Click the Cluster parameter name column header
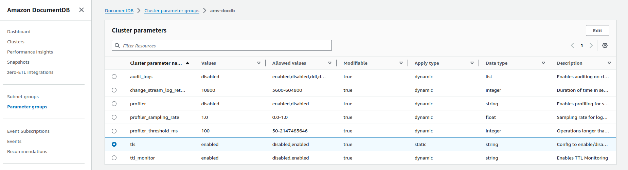Screen dimensions: 628x170 156,63
